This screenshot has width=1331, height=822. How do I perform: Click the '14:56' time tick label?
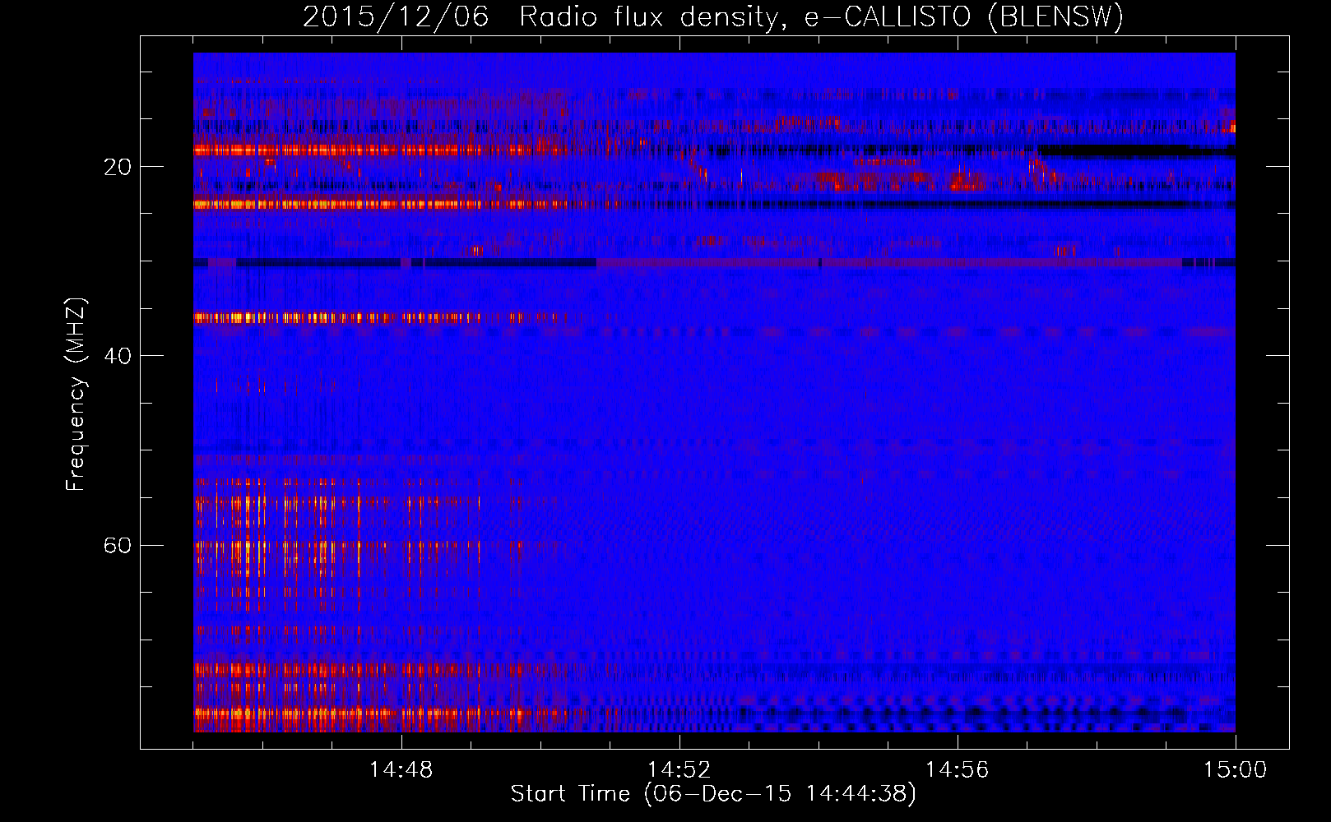coord(957,770)
